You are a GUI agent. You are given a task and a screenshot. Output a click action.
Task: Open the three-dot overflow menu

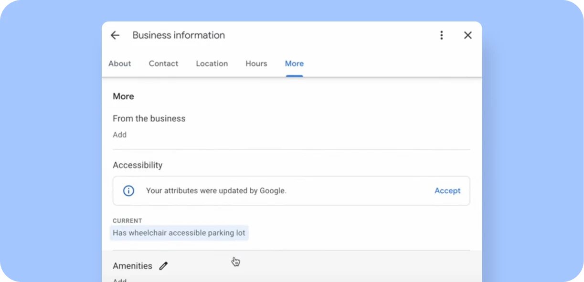tap(442, 35)
